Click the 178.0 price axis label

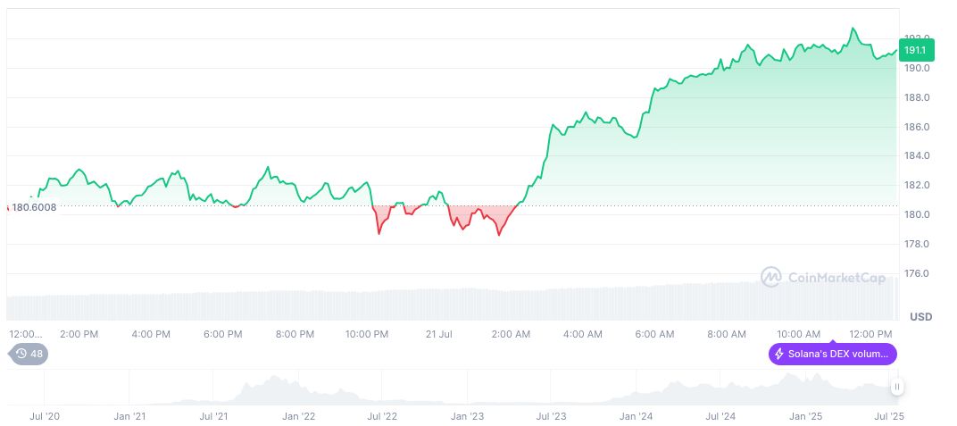918,244
